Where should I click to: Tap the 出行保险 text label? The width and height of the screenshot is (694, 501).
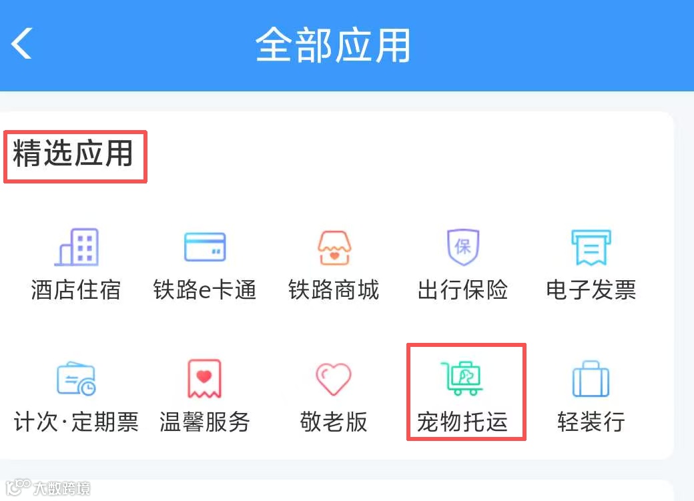(463, 290)
